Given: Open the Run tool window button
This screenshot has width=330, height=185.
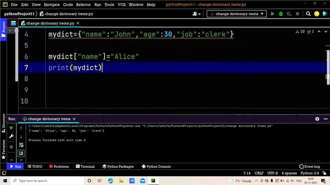Looking at the screenshot, I should click(15, 166).
